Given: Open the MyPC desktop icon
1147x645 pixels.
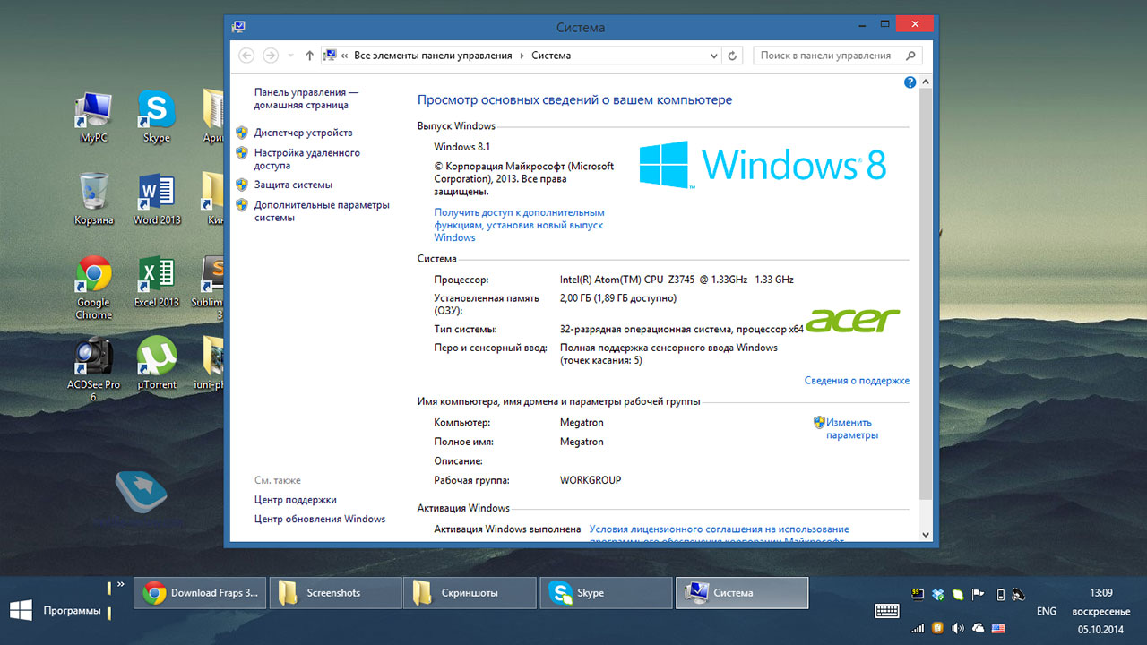Looking at the screenshot, I should tap(93, 117).
